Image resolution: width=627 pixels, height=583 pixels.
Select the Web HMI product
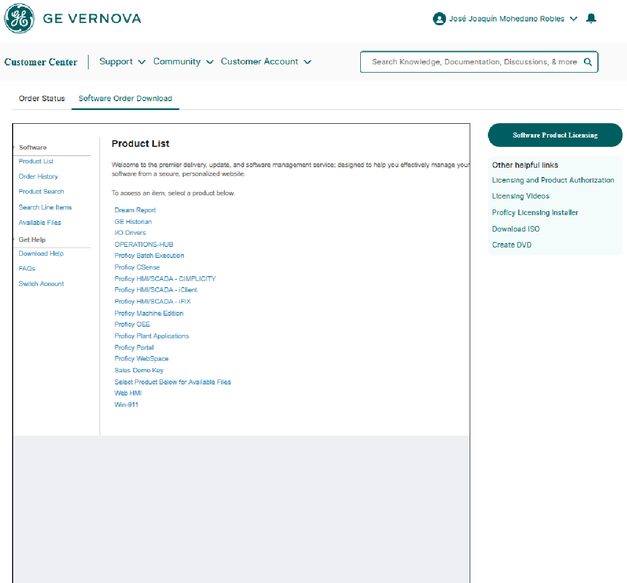[x=128, y=393]
